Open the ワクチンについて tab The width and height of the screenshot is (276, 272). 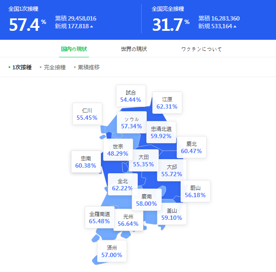tap(202, 49)
